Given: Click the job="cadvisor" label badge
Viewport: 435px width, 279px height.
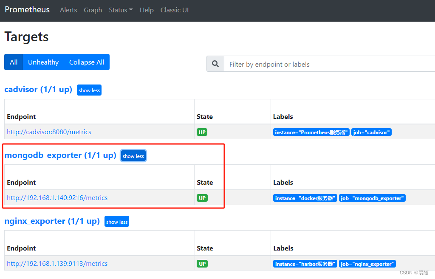Looking at the screenshot, I should click(x=371, y=132).
